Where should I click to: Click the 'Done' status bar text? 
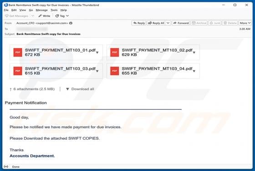point(16,167)
